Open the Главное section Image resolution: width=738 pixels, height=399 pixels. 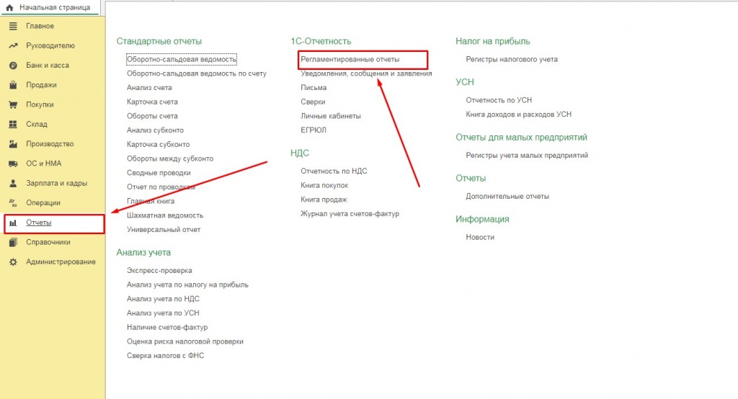click(40, 26)
